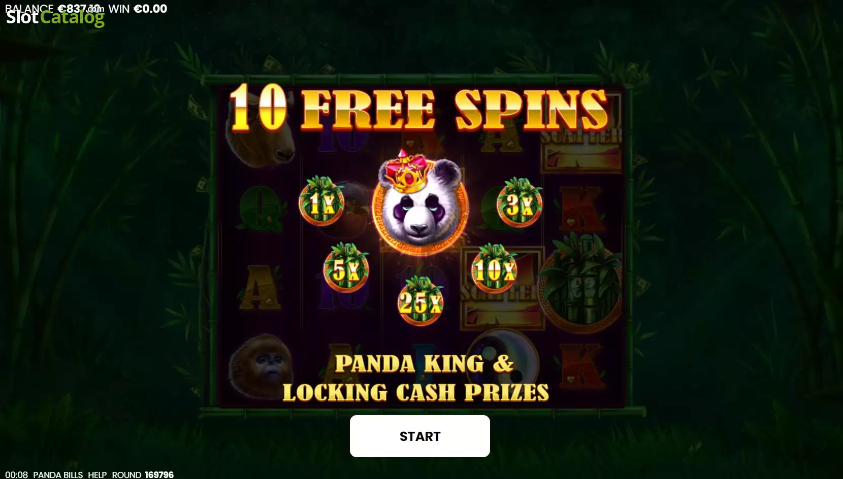This screenshot has width=843, height=479.
Task: Click the START button
Action: pos(419,436)
